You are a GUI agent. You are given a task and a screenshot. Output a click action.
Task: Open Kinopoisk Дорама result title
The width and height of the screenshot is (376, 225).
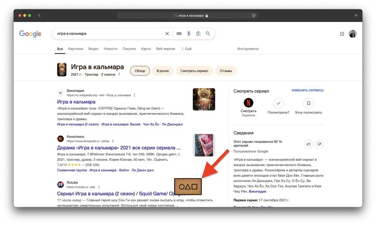point(119,148)
